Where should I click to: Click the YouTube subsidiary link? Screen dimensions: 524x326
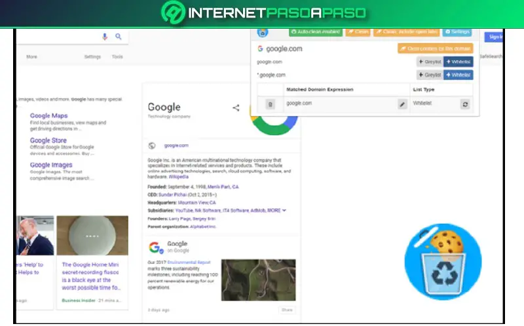tap(184, 210)
